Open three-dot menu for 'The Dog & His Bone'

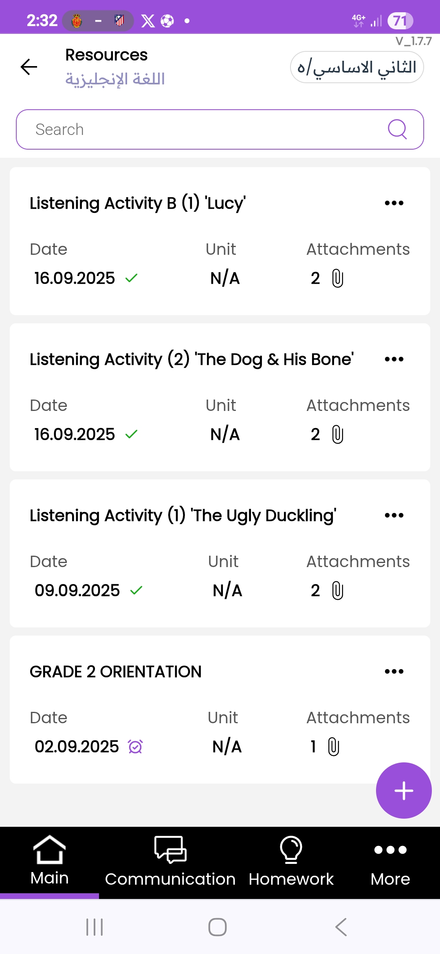(394, 359)
